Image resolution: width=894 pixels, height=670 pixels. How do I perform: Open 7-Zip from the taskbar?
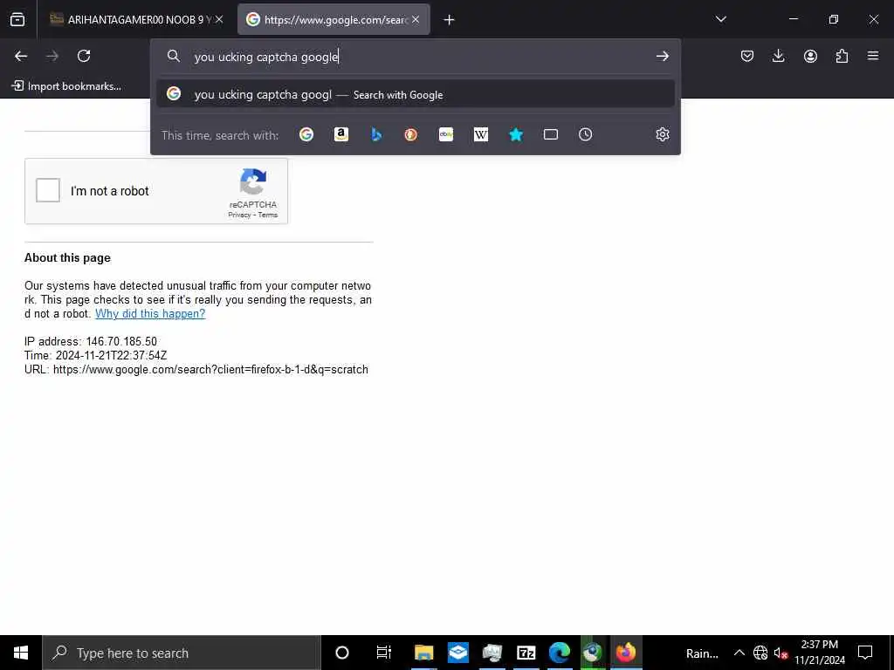526,653
